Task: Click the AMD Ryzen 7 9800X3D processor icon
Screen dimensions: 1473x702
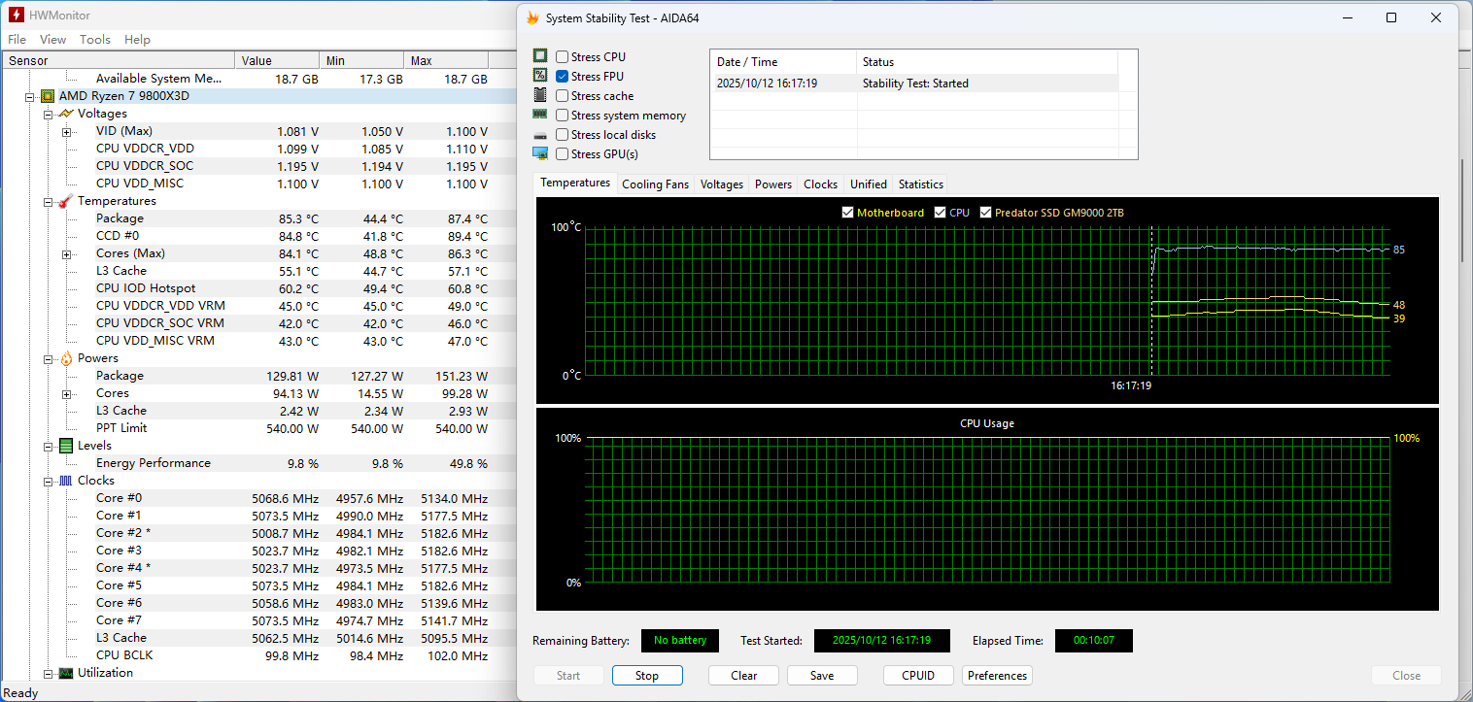Action: 48,96
